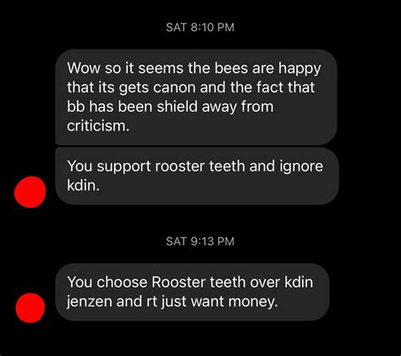Click the SAT 9:13 PM timestamp
401x356 pixels.
pyautogui.click(x=200, y=241)
